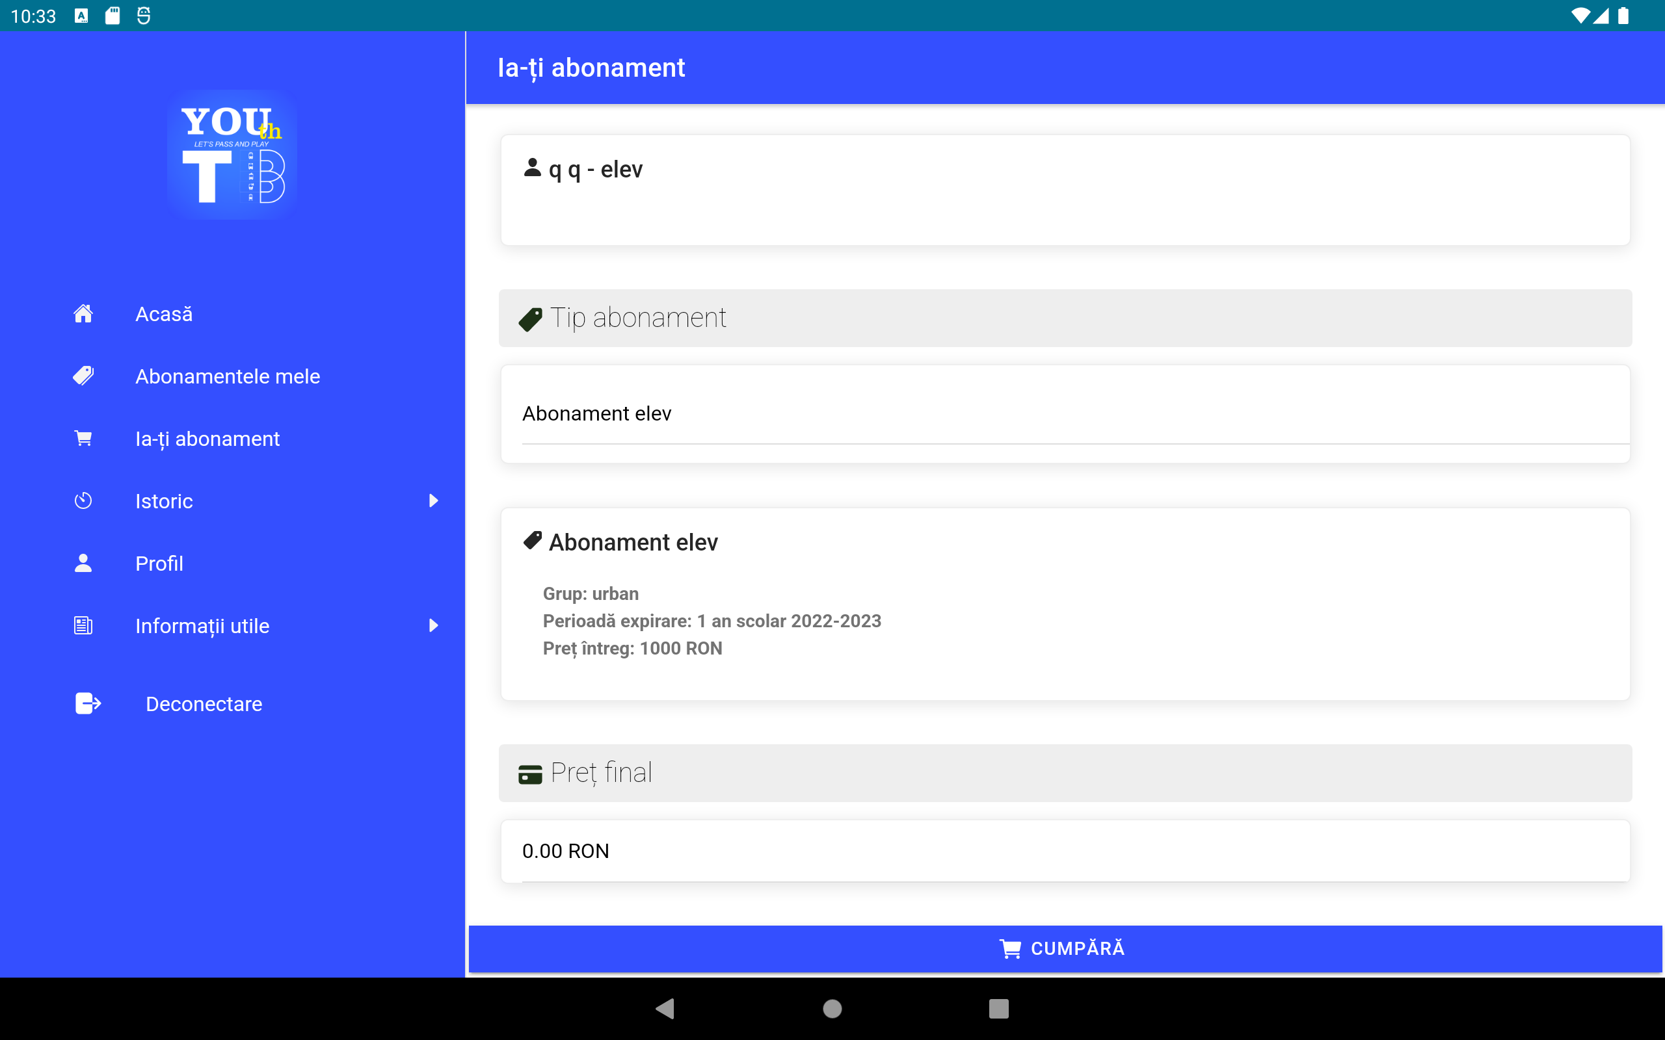Tap the YOUth TB app logo
Viewport: 1665px width, 1040px height.
[x=232, y=155]
